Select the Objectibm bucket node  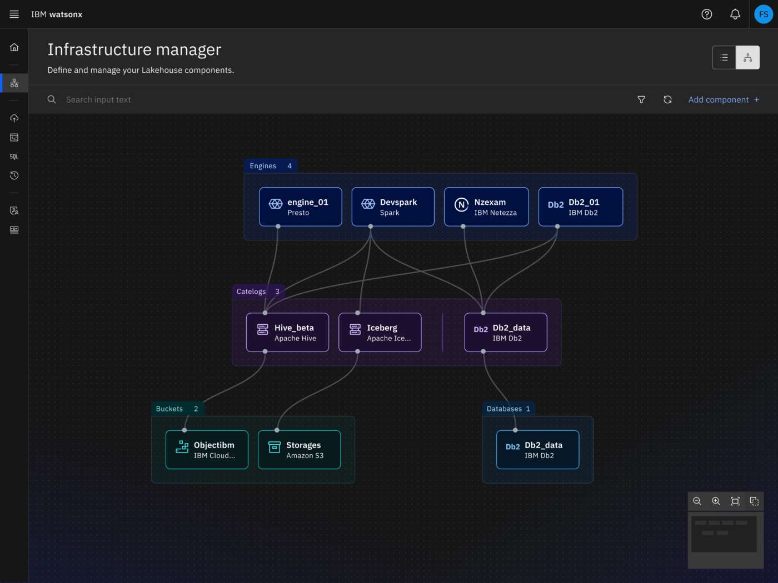pyautogui.click(x=207, y=450)
